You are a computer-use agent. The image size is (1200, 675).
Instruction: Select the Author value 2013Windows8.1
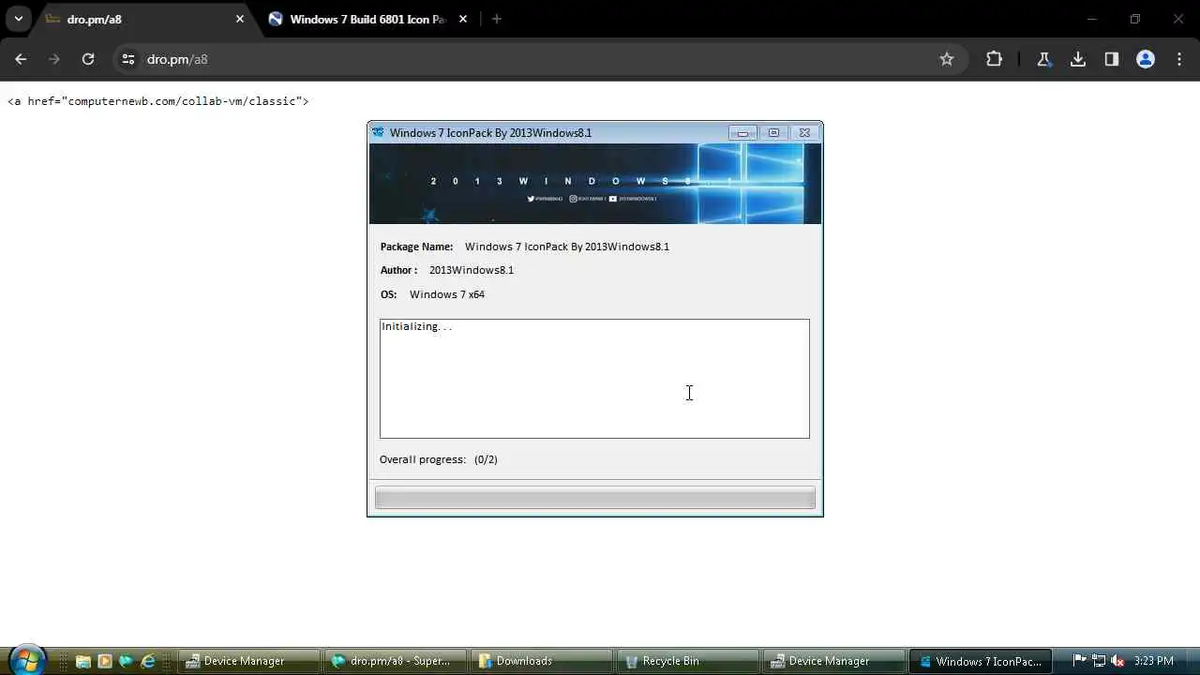tap(472, 270)
